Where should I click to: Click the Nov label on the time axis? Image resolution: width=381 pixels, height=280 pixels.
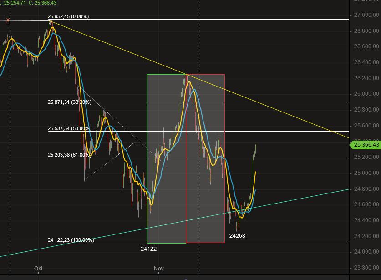pyautogui.click(x=158, y=269)
